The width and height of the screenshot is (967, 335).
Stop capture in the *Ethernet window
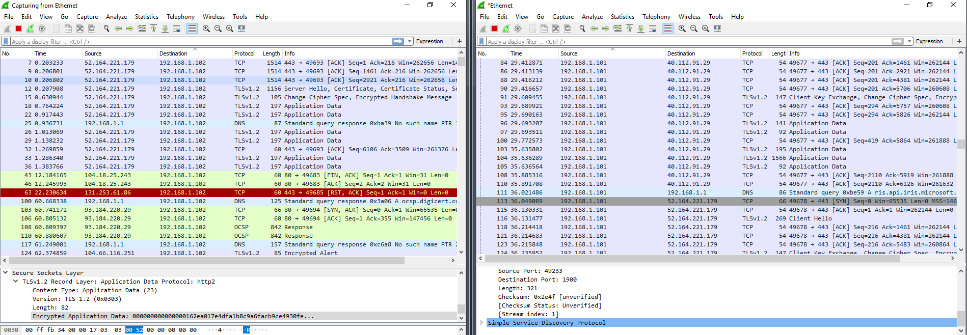click(x=494, y=29)
